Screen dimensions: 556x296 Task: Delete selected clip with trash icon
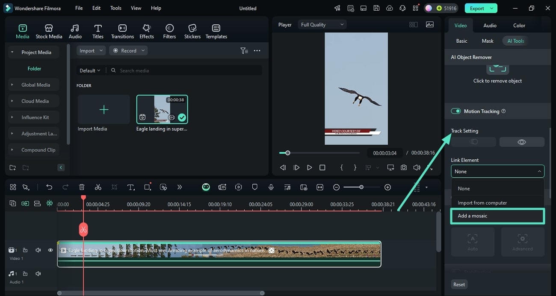point(82,187)
